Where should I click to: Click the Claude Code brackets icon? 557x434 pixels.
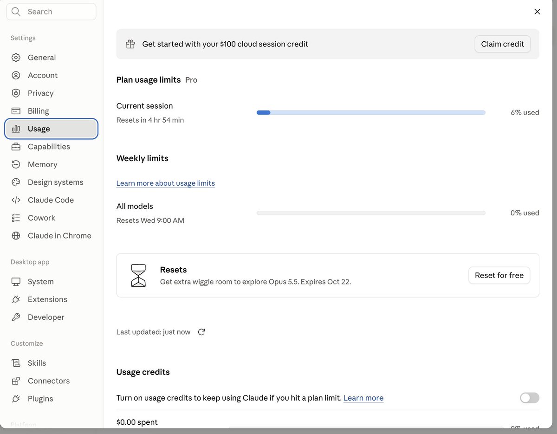pyautogui.click(x=16, y=200)
